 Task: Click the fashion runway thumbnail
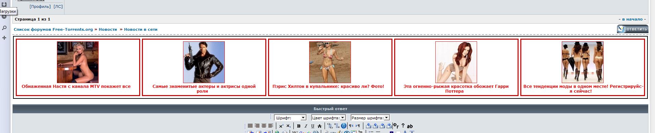click(583, 62)
